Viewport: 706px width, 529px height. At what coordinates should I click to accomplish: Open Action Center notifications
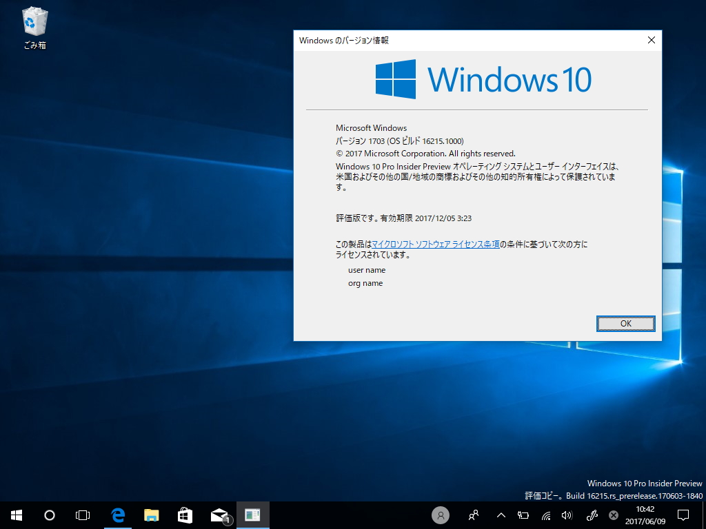point(683,515)
